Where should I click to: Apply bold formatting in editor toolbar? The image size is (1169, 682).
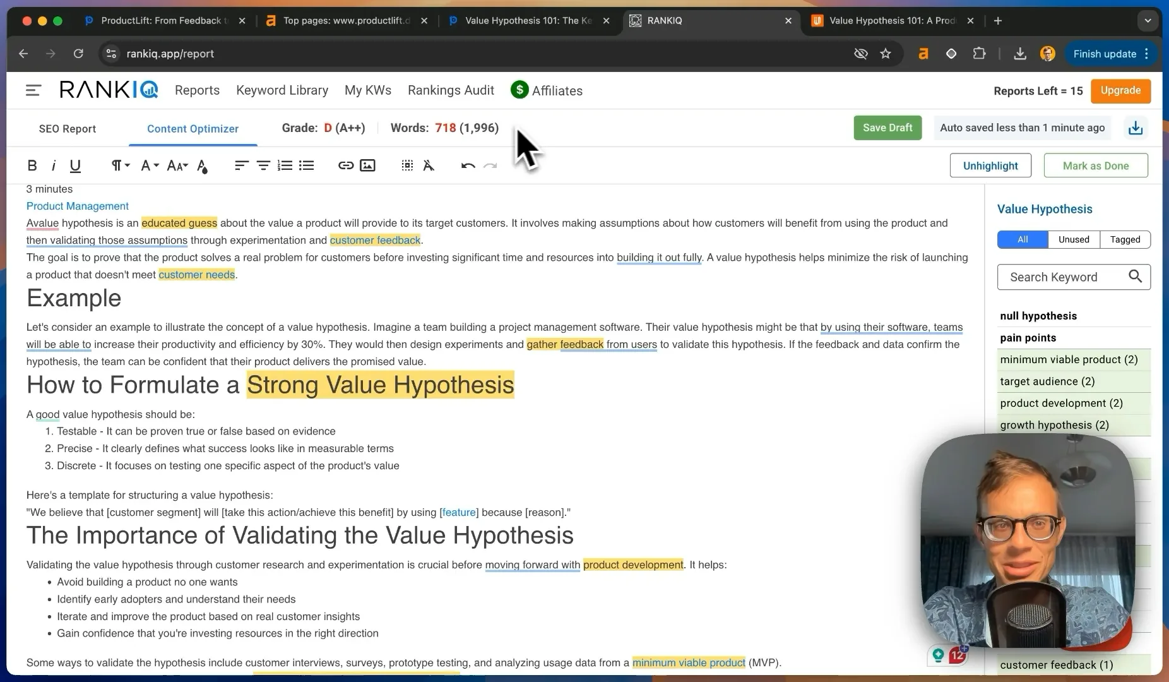click(x=32, y=165)
